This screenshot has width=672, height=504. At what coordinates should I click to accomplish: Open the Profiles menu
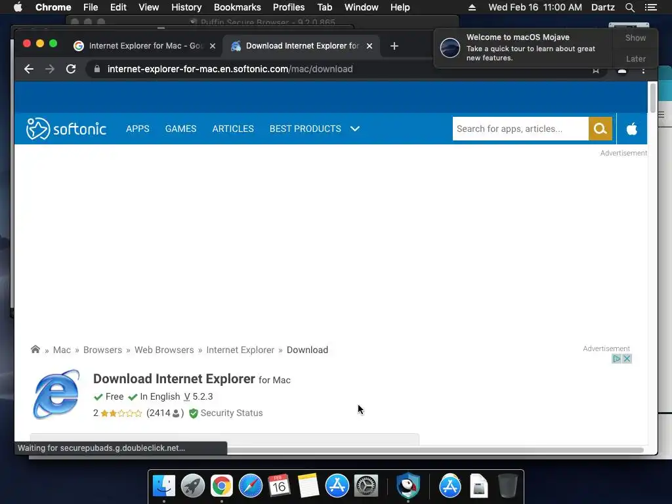pos(289,7)
